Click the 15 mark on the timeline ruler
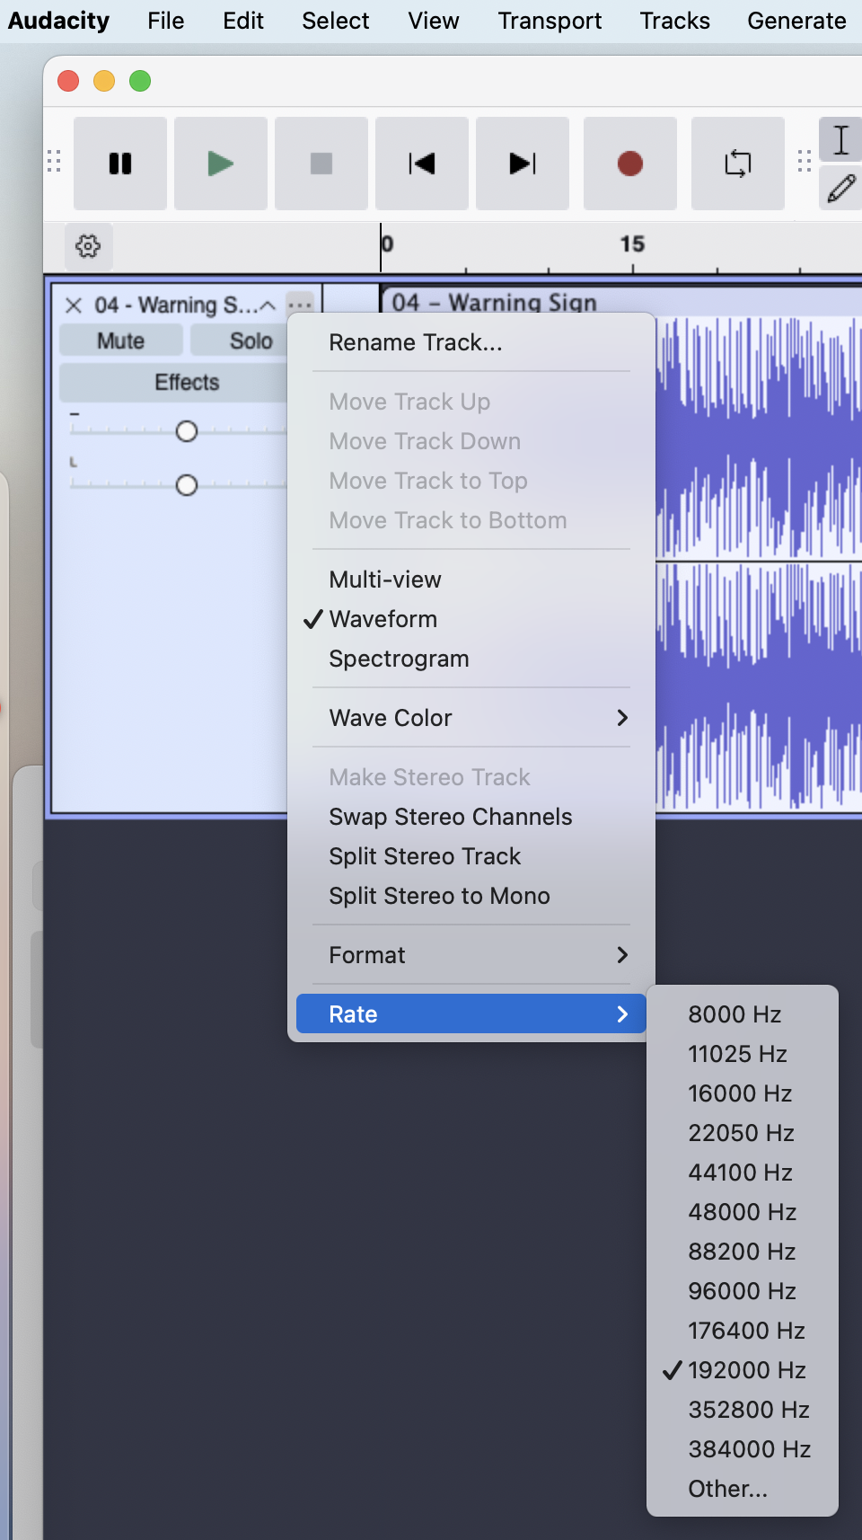The image size is (862, 1540). (632, 244)
